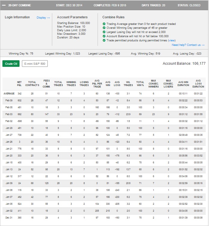Click green check for Largest Losing Day rule
The height and width of the screenshot is (226, 209).
[104, 32]
